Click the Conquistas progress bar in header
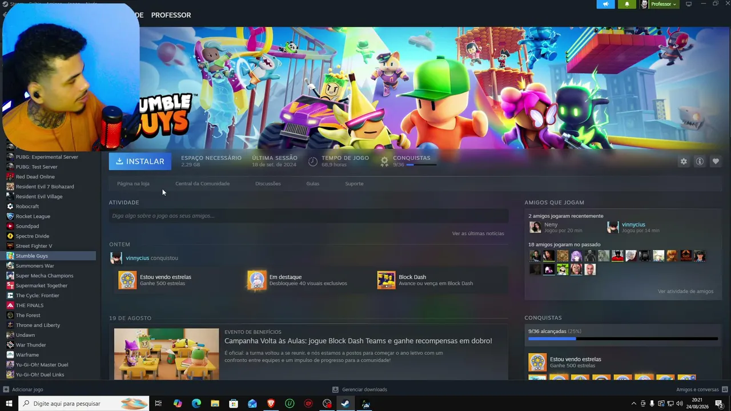The height and width of the screenshot is (411, 731). pyautogui.click(x=421, y=165)
